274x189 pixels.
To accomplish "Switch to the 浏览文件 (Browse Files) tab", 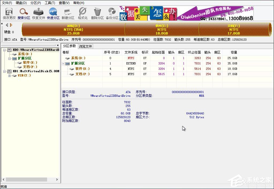I will [85, 46].
